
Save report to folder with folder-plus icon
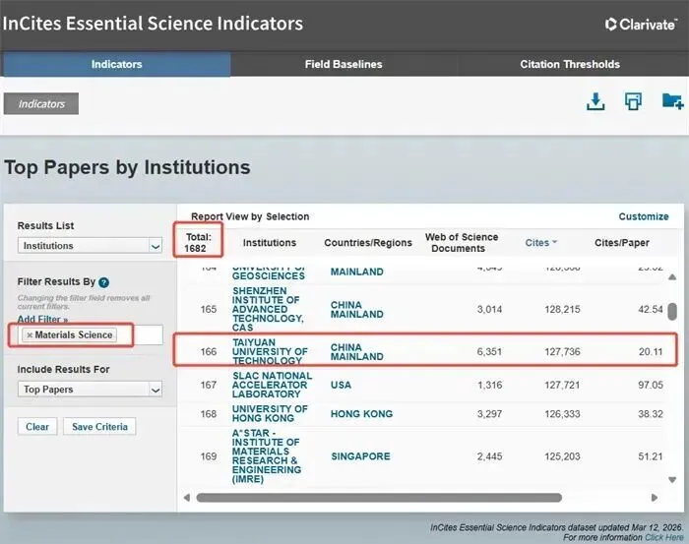[672, 101]
